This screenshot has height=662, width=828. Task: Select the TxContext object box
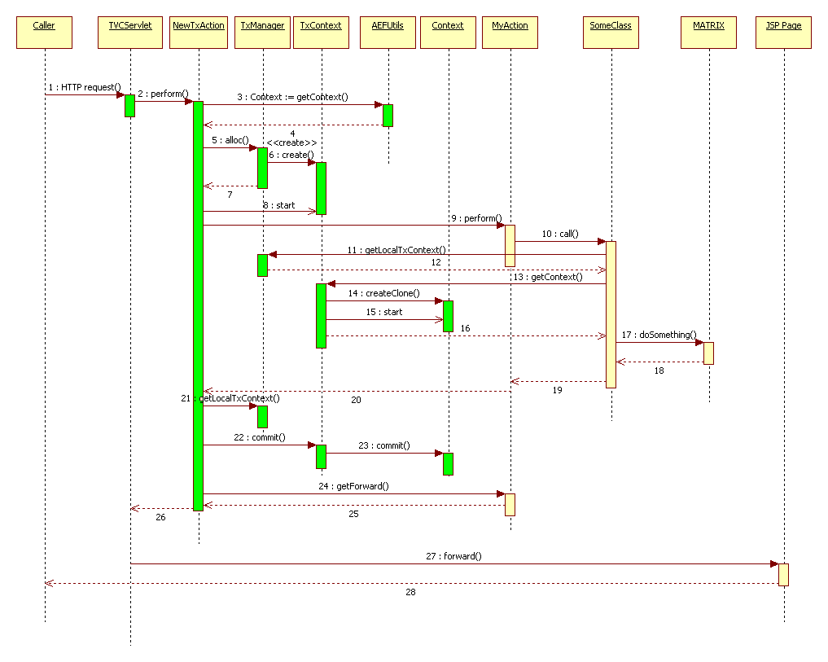point(321,33)
